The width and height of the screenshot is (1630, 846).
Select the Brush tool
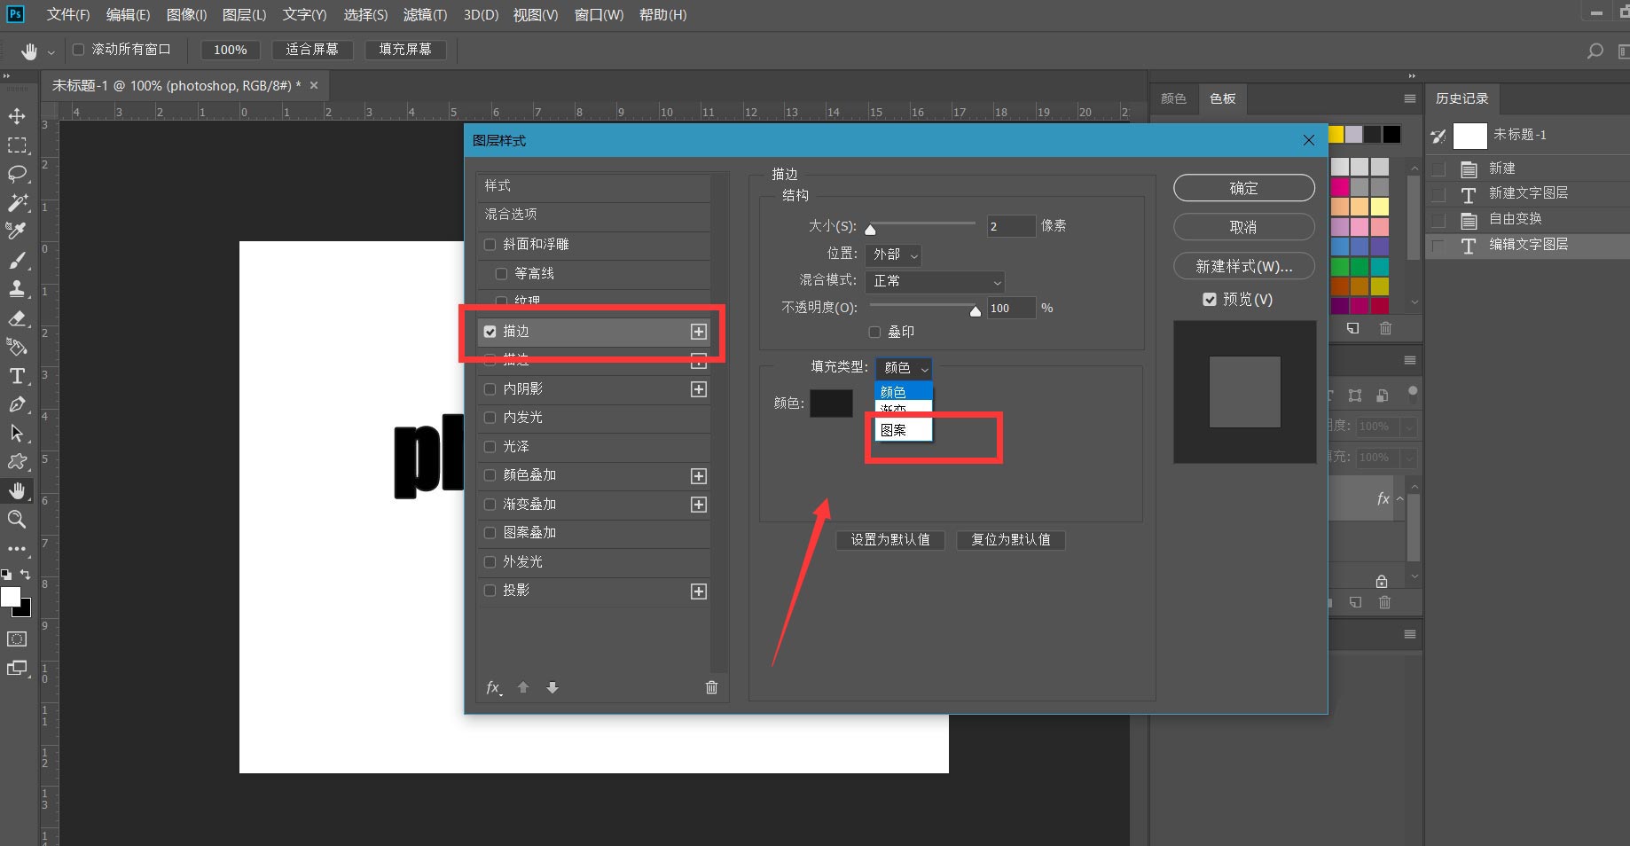click(x=17, y=260)
